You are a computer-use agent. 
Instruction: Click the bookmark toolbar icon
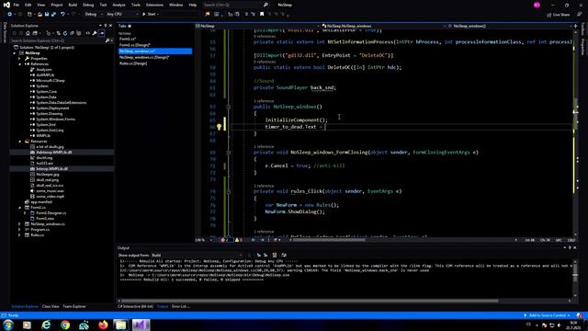coord(262,15)
